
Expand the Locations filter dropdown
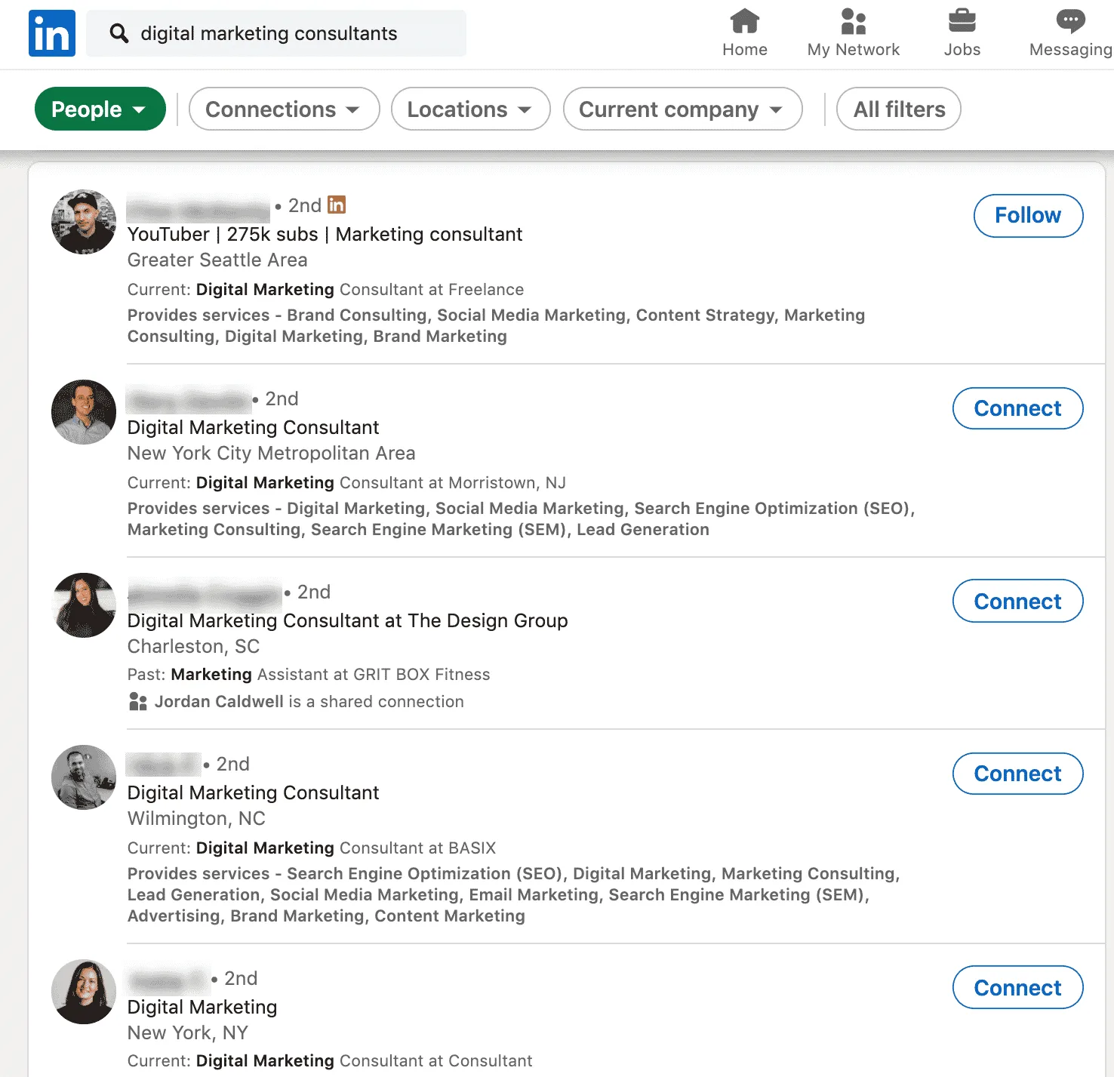pos(471,109)
